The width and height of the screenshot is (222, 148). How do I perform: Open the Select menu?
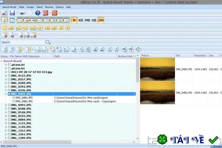pos(39,7)
